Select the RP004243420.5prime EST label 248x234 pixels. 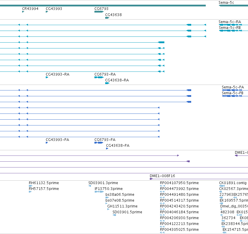[179, 206]
